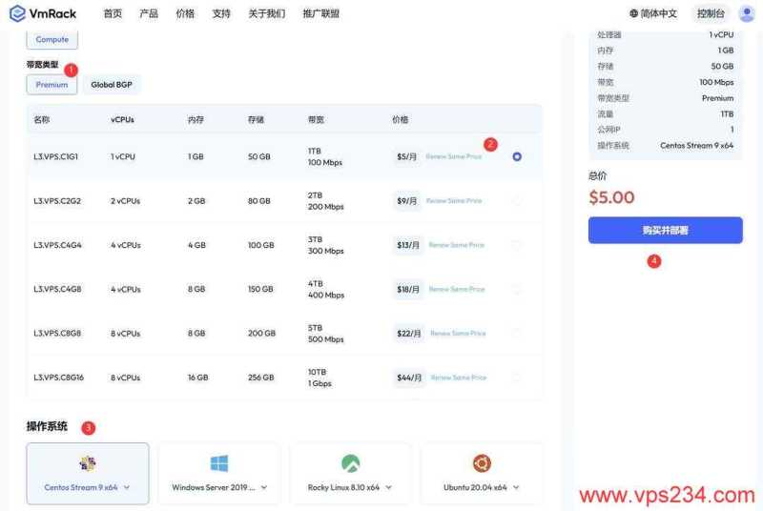763x511 pixels.
Task: Select the L3.VPS.C8G8 plan radio button
Action: tap(517, 334)
